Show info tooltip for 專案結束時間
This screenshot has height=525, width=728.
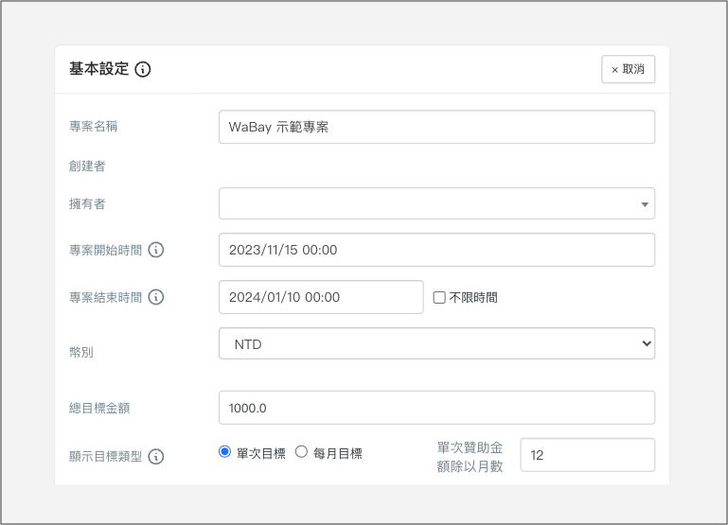(x=156, y=297)
